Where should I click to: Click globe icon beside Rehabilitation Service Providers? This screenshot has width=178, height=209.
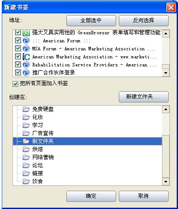(x=26, y=65)
